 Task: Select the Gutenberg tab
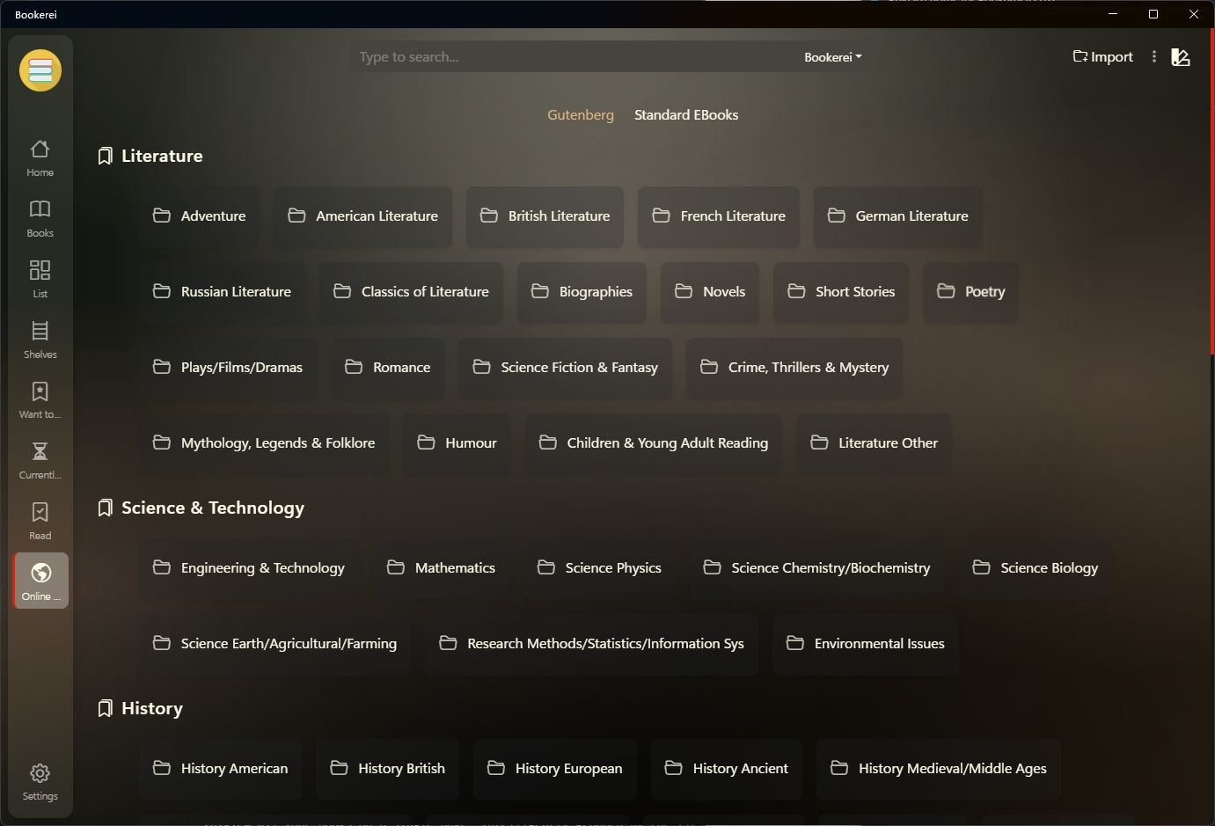tap(581, 114)
